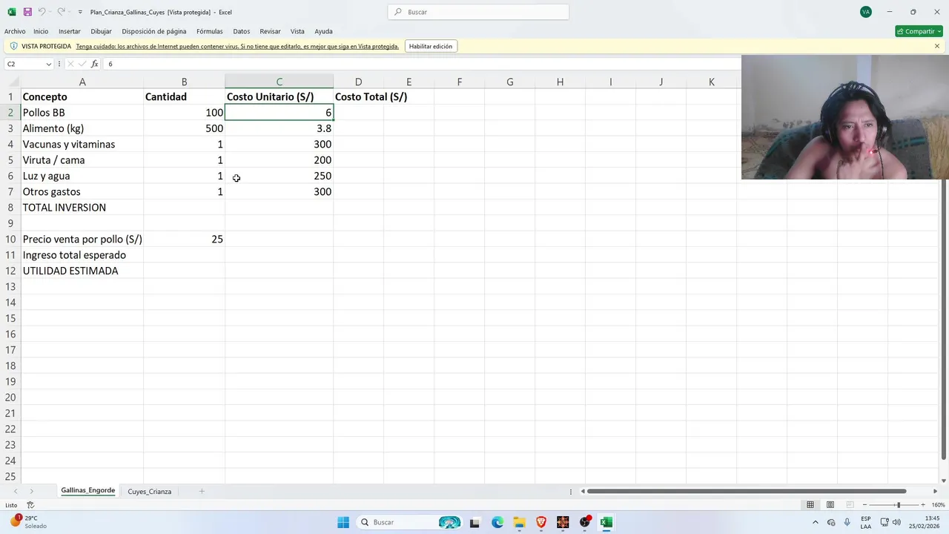949x534 pixels.
Task: Switch to Normal view icon
Action: tap(810, 505)
